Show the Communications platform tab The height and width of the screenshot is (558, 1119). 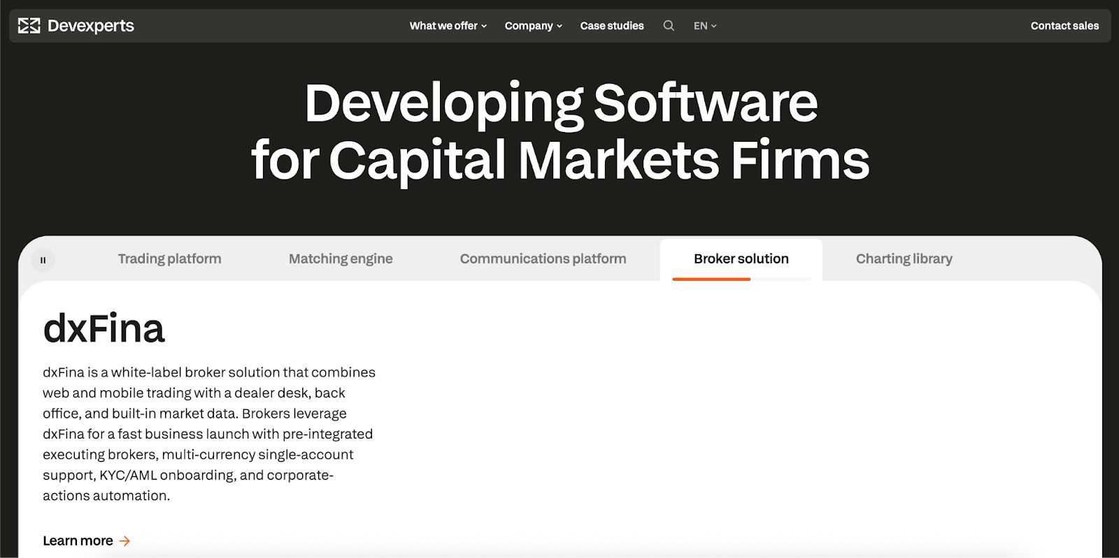(543, 258)
